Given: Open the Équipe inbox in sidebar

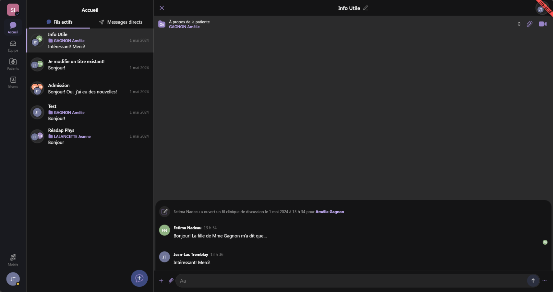Looking at the screenshot, I should coord(13,46).
